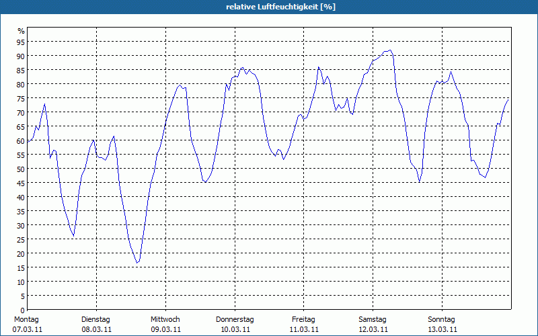The height and width of the screenshot is (336, 538).
Task: Click the 'relative Luftfeuchtigkeit [%]' chart title
Action: pyautogui.click(x=280, y=7)
